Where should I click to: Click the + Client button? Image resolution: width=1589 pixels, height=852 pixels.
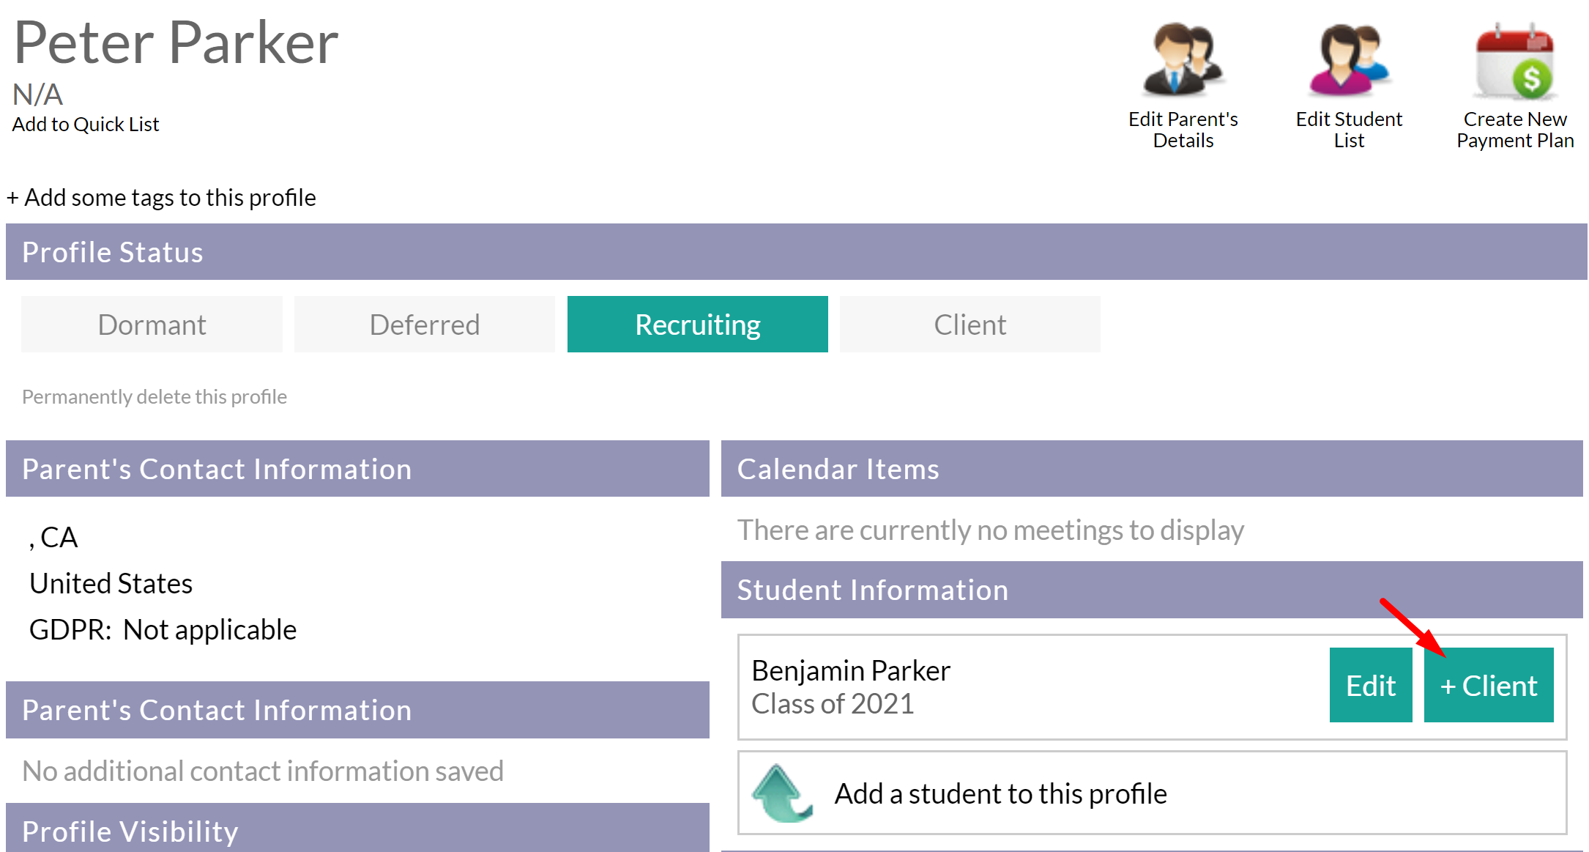(x=1488, y=686)
